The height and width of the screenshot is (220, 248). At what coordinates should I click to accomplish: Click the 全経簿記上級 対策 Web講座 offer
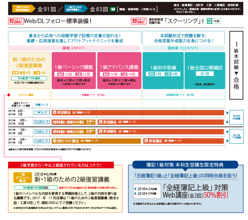point(185,191)
